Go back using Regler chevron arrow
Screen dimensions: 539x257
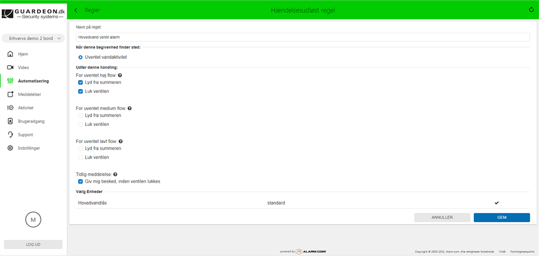pyautogui.click(x=76, y=10)
